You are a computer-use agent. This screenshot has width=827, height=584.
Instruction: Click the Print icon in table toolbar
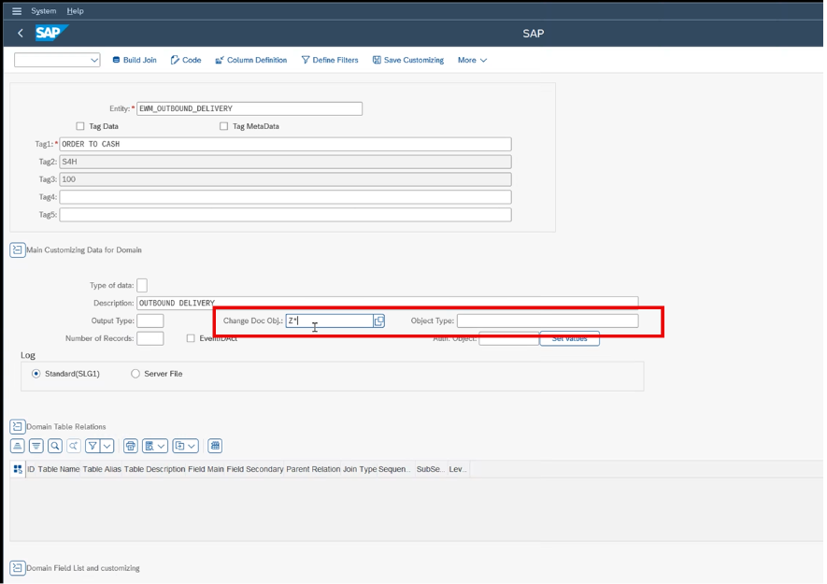pyautogui.click(x=131, y=446)
